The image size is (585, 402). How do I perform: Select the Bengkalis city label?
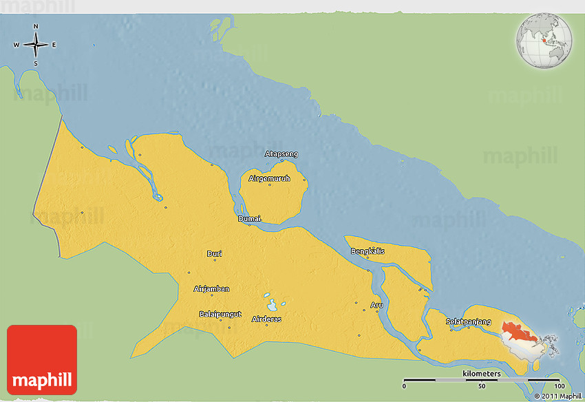(x=368, y=251)
